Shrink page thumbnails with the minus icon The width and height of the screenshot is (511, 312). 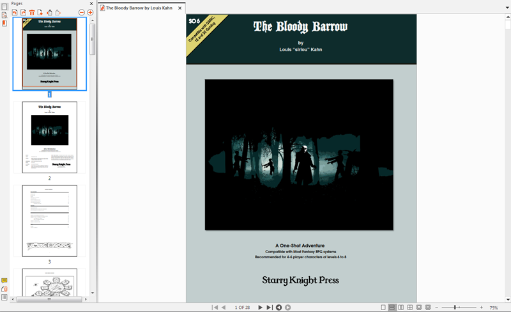[81, 12]
